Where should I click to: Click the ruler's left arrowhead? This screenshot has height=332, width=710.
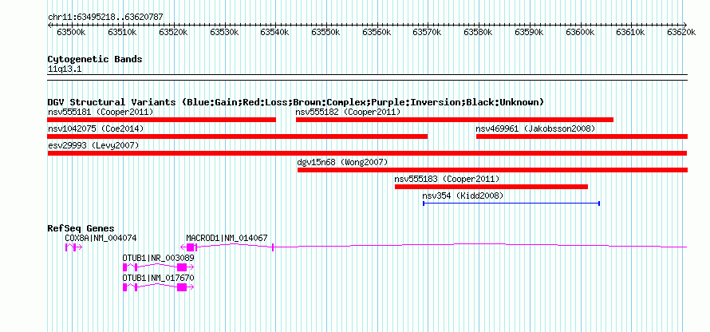49,25
